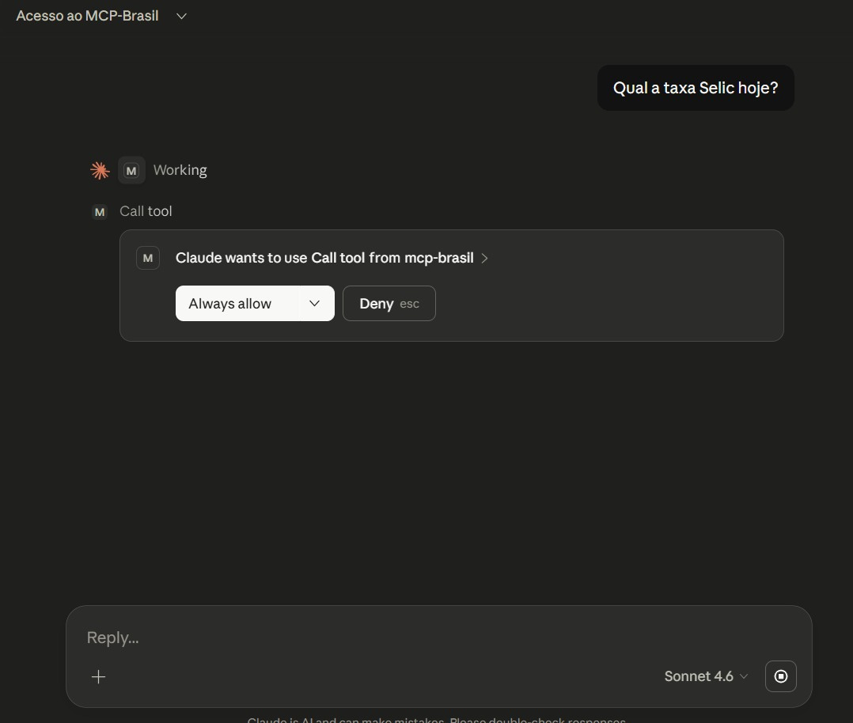853x723 pixels.
Task: Expand the conversation title menu for Acesso ao MCP-Brasil
Action: click(x=181, y=15)
